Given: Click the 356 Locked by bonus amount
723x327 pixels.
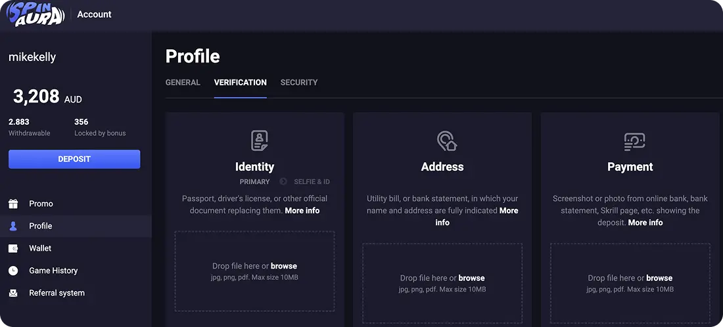Looking at the screenshot, I should 81,122.
